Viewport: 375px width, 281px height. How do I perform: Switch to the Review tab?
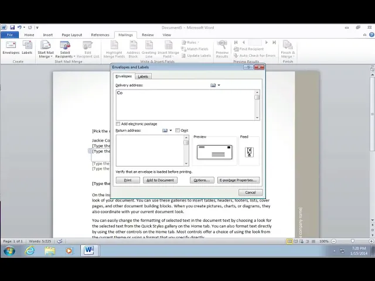tap(148, 35)
